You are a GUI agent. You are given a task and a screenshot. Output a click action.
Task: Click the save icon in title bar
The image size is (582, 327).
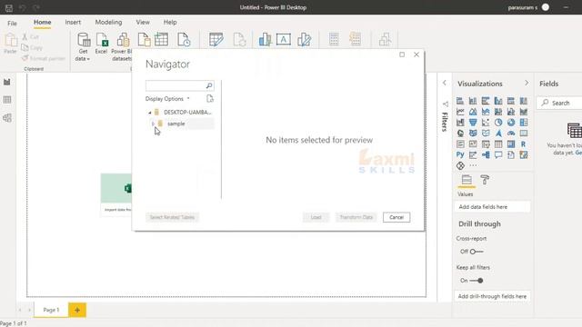click(9, 7)
